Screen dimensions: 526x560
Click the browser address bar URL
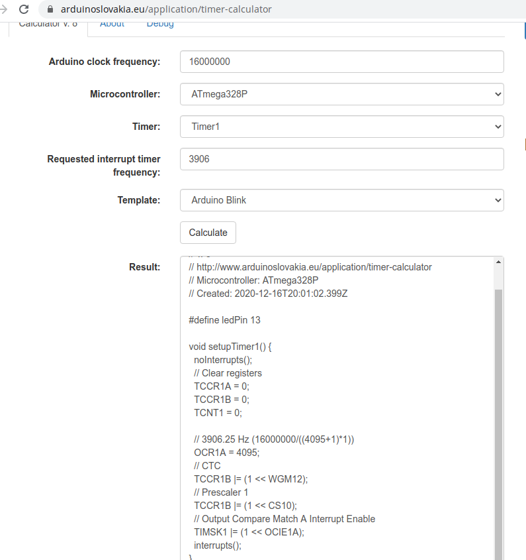(x=166, y=9)
